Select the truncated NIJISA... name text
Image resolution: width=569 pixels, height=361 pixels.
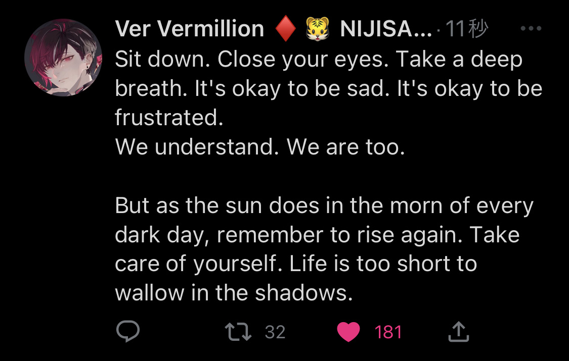click(386, 29)
